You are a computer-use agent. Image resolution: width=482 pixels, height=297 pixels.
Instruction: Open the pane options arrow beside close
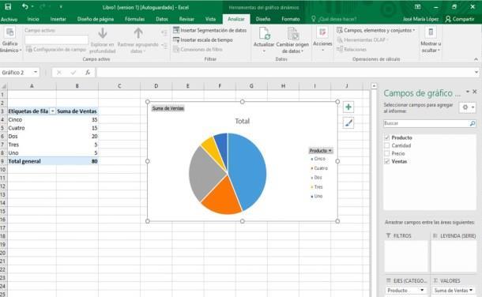tap(468, 92)
